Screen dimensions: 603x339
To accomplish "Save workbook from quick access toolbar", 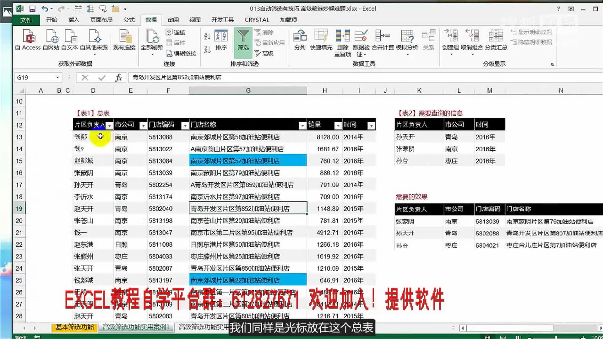I will pos(32,9).
